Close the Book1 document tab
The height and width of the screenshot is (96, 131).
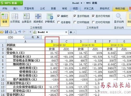click(66, 32)
